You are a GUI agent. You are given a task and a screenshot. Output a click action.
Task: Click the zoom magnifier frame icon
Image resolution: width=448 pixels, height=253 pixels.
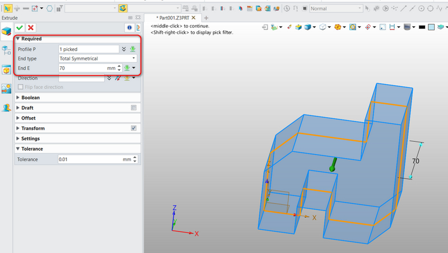pyautogui.click(x=353, y=27)
